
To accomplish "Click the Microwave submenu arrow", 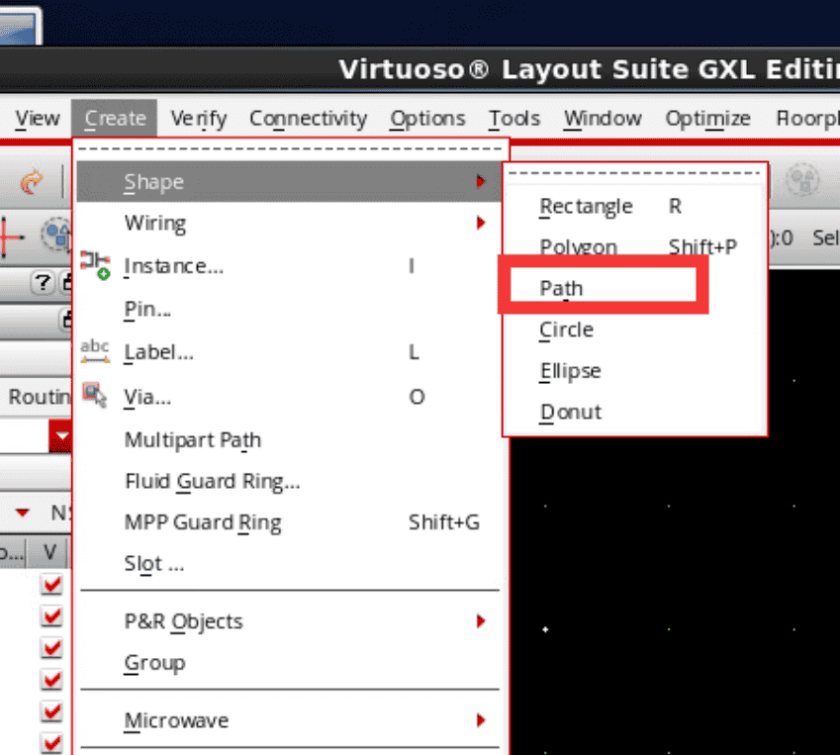I will 481,720.
